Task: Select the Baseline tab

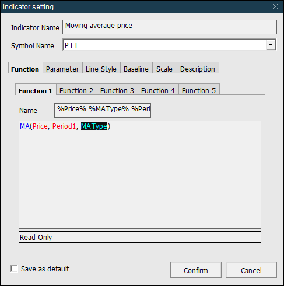Action: coord(136,68)
